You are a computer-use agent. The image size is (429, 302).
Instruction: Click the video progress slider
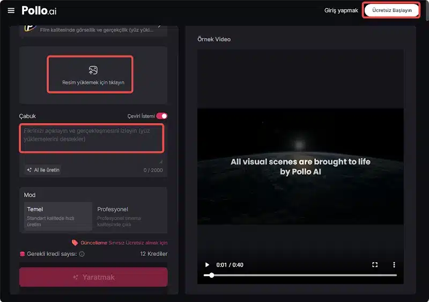(300, 275)
